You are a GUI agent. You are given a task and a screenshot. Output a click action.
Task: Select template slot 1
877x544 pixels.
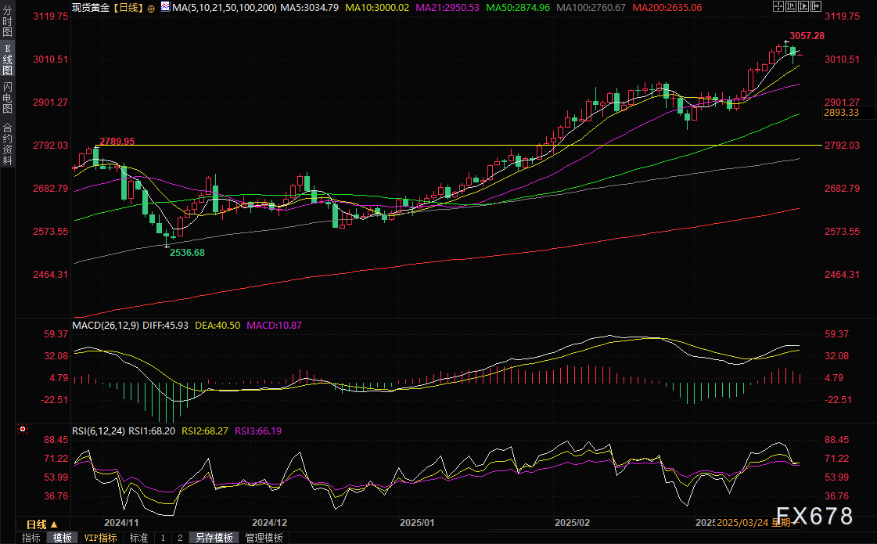click(x=163, y=538)
